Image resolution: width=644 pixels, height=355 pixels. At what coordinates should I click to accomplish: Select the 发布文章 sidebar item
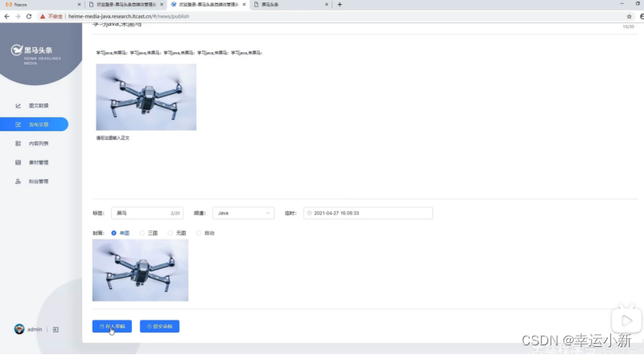pos(34,124)
